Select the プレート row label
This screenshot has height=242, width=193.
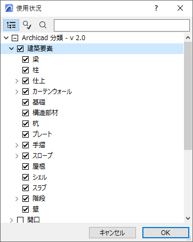tap(42, 134)
